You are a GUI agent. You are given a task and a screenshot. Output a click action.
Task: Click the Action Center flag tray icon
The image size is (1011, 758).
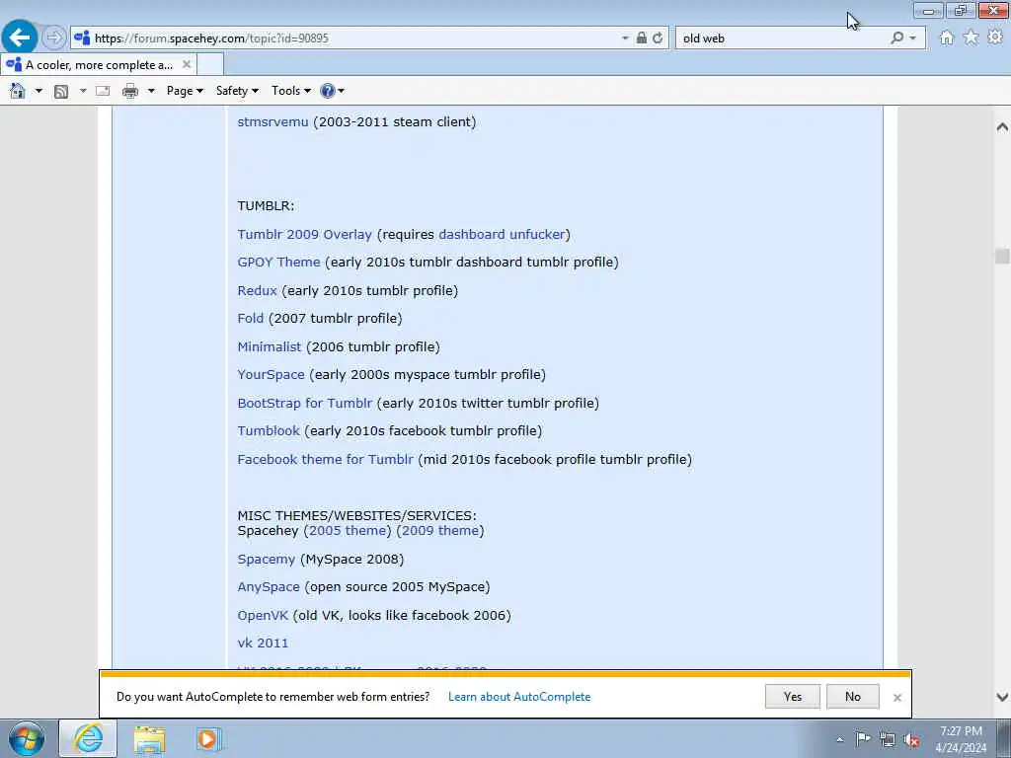coord(863,739)
